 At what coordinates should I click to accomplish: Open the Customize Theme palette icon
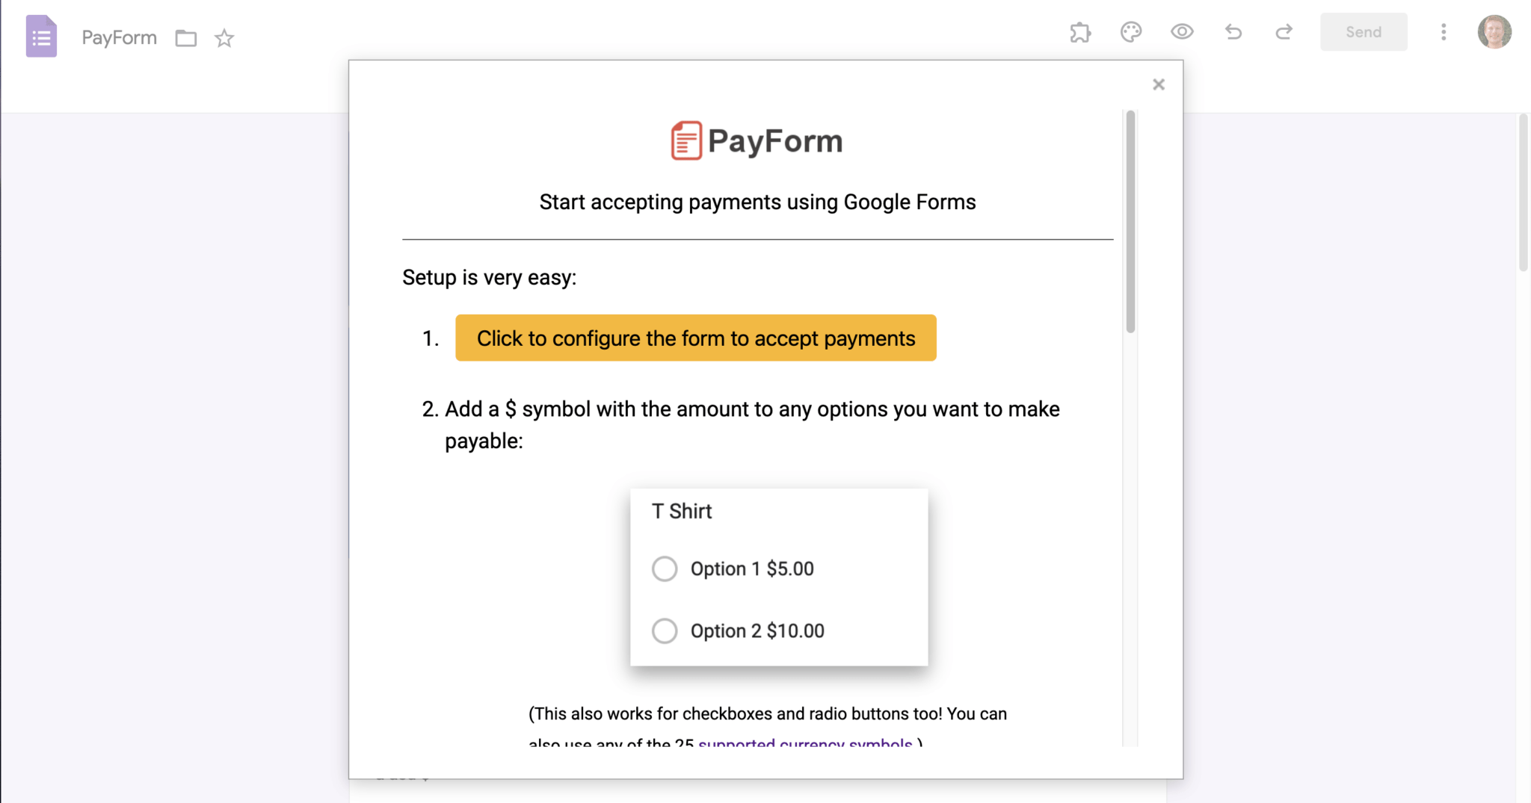(x=1131, y=32)
